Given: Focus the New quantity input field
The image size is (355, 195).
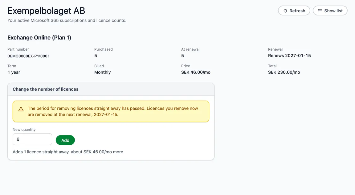Looking at the screenshot, I should point(32,139).
